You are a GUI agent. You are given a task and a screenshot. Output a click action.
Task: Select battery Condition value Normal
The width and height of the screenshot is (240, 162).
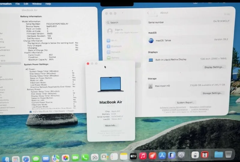tap(52, 57)
